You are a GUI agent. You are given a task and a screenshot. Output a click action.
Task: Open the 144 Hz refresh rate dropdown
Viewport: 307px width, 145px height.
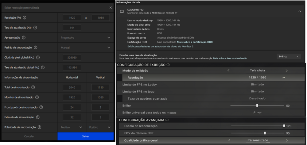point(289,57)
